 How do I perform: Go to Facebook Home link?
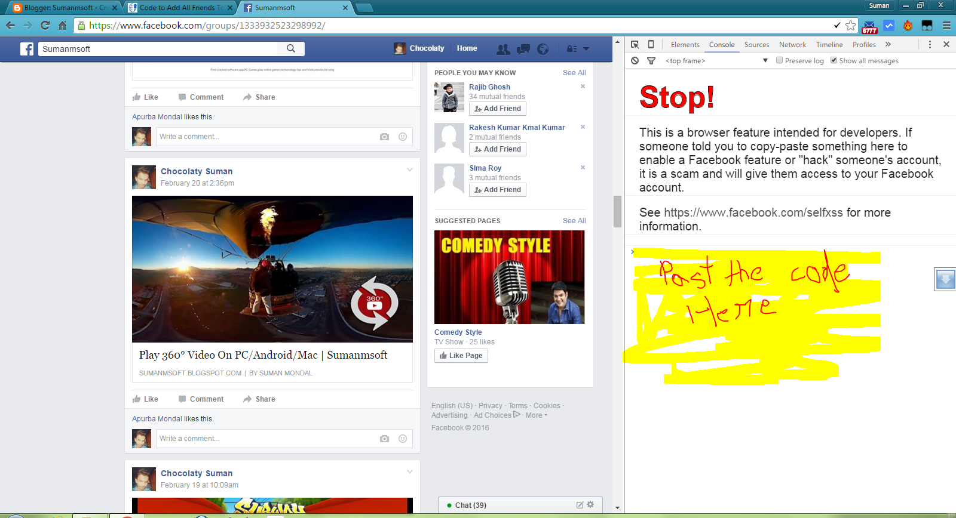tap(467, 48)
